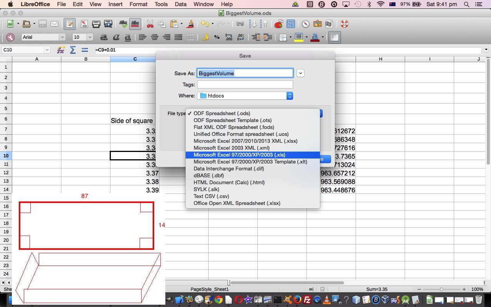Apply currency number format icon
Viewport: 491px width, 307px height.
pos(205,37)
